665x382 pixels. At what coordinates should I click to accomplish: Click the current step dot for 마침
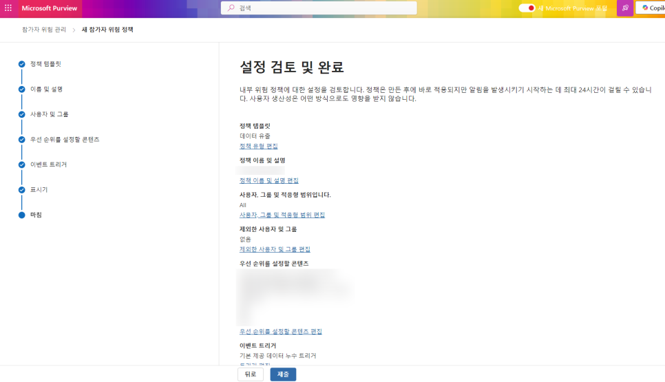click(21, 215)
